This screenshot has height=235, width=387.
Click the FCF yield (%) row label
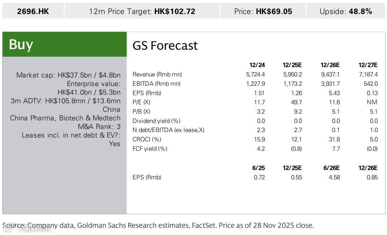(150, 149)
